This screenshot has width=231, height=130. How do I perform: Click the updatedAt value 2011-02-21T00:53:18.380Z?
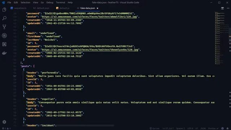pos(64,116)
